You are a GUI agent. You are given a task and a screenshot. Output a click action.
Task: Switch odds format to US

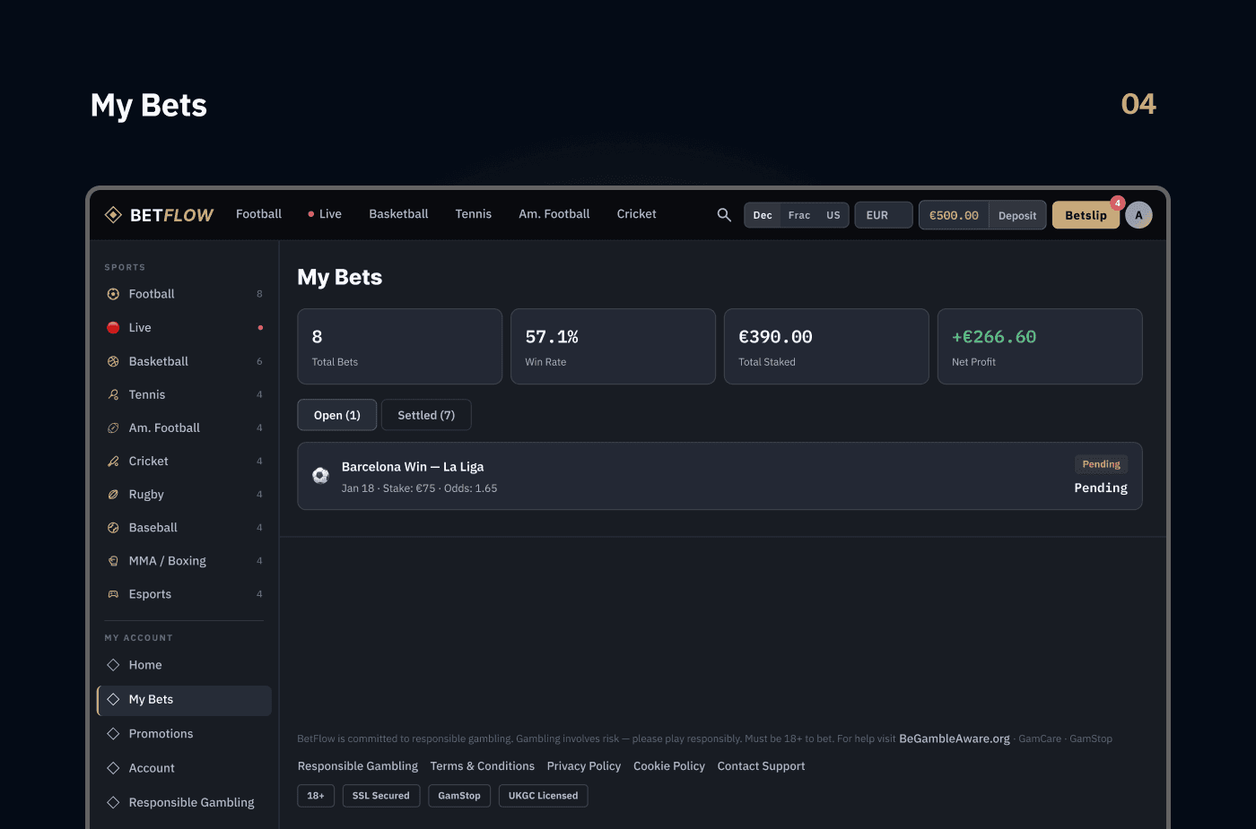tap(833, 215)
